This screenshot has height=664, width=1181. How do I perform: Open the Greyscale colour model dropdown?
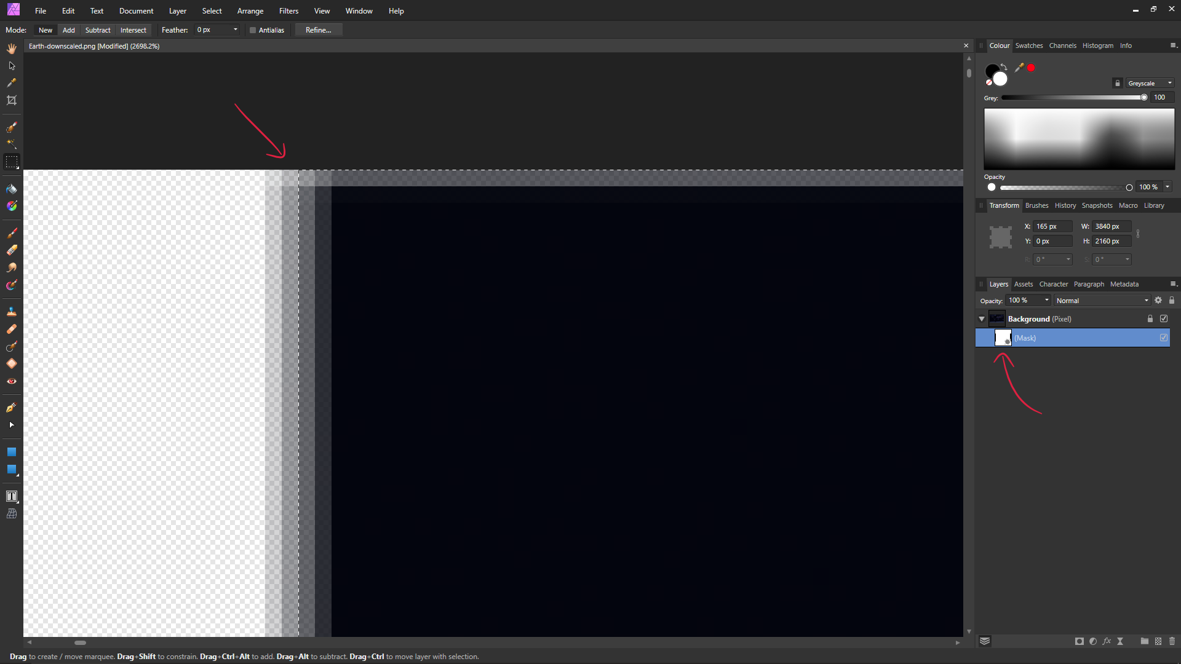[x=1150, y=83]
